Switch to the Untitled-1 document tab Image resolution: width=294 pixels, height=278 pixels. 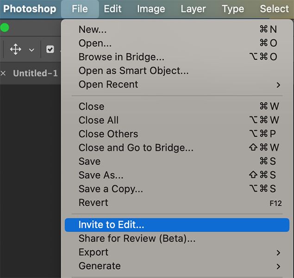35,73
